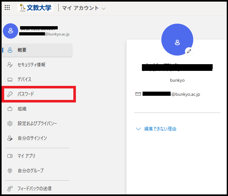228x196 pixels.
Task: Expand 編集できない理由 chevron
Action: pos(138,129)
